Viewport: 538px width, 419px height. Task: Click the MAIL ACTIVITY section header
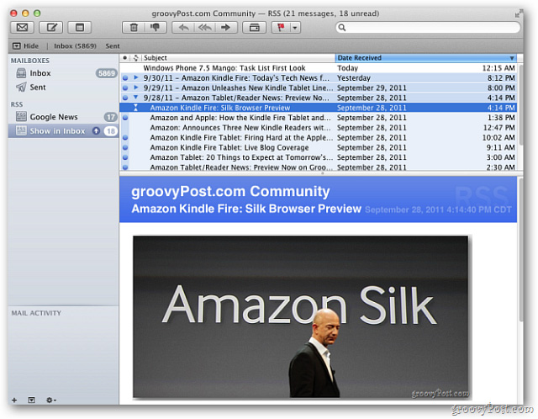tap(36, 313)
